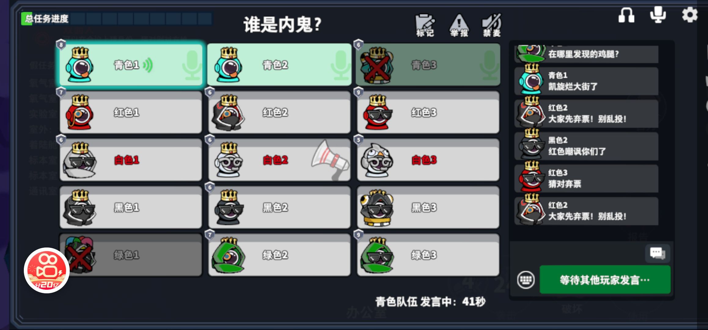Image resolution: width=708 pixels, height=330 pixels.
Task: Choose player card 黑色2
Action: pyautogui.click(x=279, y=207)
